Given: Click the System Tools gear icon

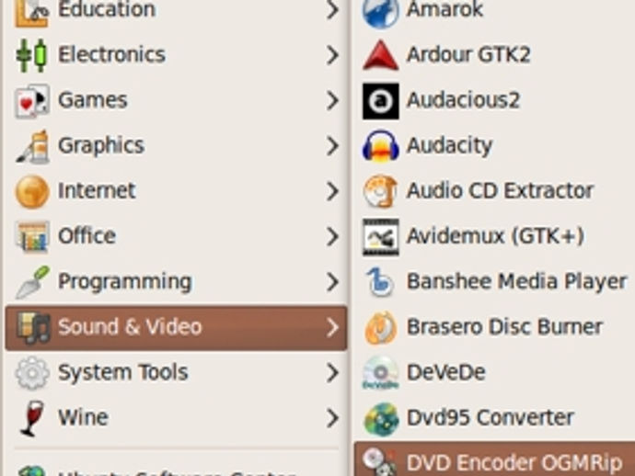Looking at the screenshot, I should pyautogui.click(x=32, y=373).
